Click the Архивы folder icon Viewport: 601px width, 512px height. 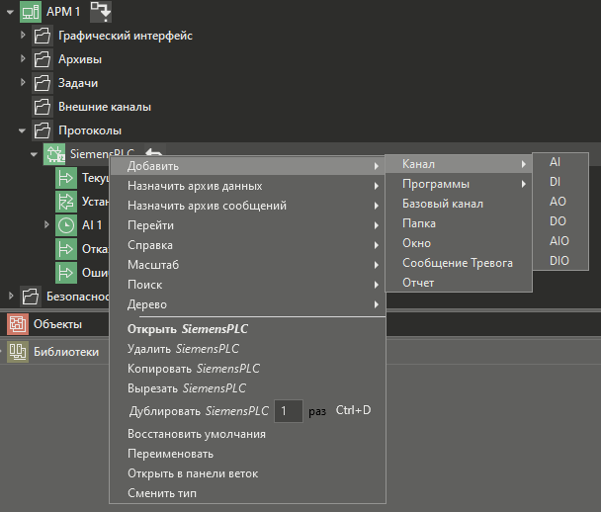click(43, 59)
